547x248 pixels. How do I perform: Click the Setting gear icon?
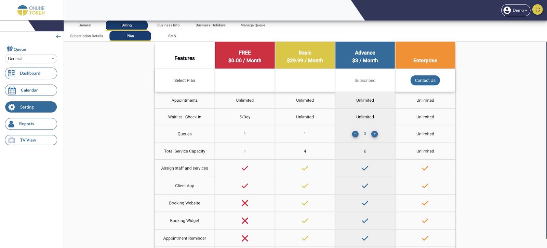pos(12,107)
